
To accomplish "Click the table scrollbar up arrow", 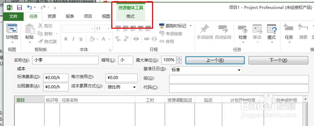I will (305, 99).
